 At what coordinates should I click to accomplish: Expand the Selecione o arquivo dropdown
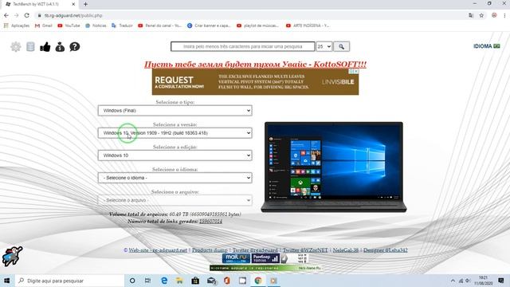coord(175,200)
